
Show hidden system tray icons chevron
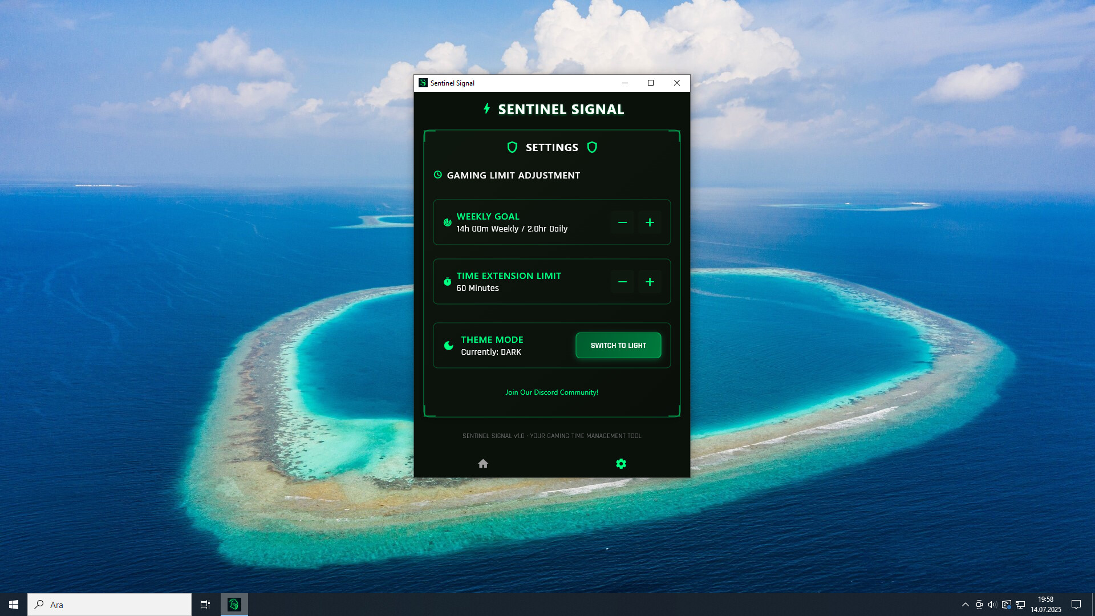(x=965, y=605)
